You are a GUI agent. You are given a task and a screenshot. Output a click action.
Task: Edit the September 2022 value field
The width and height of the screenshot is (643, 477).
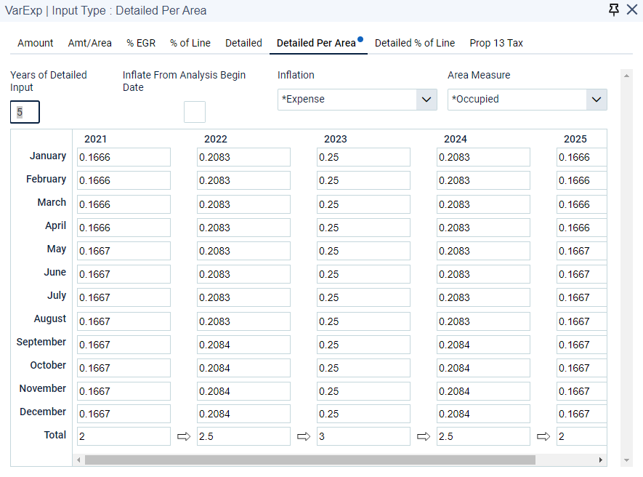coord(243,345)
